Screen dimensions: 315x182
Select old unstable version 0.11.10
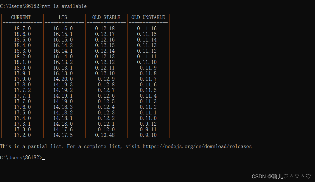pyautogui.click(x=147, y=62)
